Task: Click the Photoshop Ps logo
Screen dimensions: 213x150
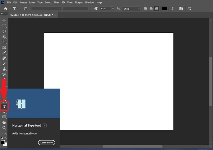Action: tap(2, 2)
